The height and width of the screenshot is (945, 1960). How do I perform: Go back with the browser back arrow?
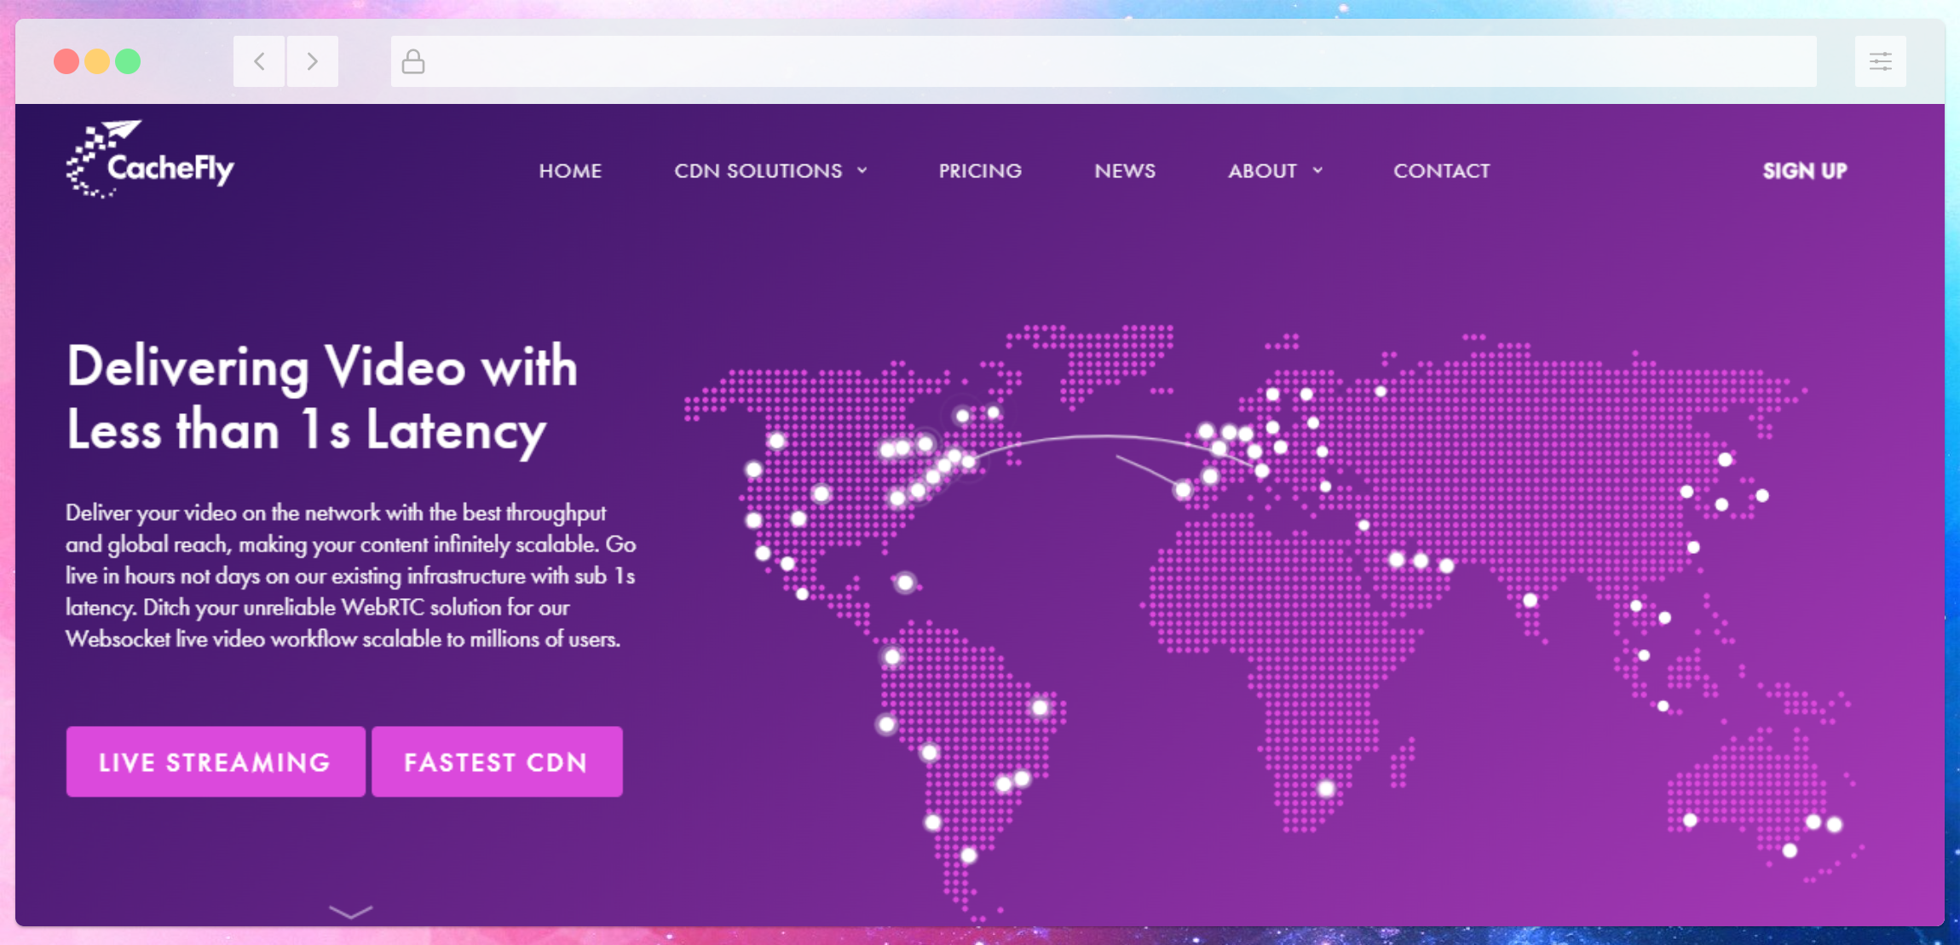coord(259,61)
